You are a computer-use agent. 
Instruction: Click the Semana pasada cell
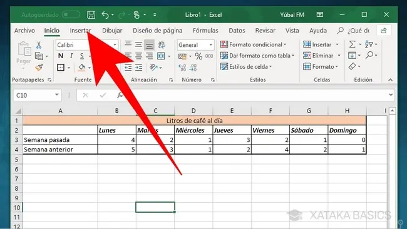pos(60,140)
